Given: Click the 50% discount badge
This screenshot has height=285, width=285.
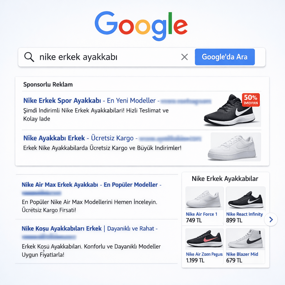Looking at the screenshot, I should coord(251,100).
